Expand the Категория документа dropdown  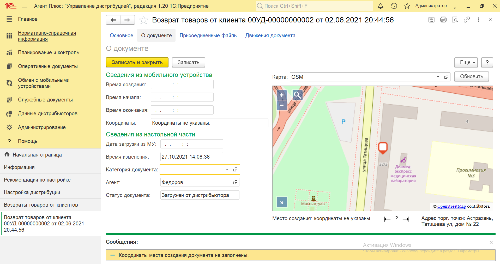tap(227, 169)
